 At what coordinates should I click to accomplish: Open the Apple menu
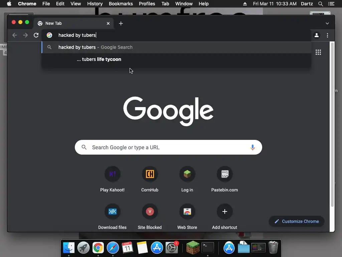[x=9, y=4]
